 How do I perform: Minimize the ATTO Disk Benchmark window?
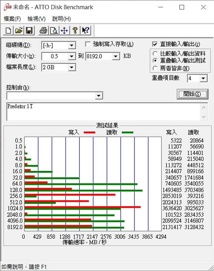(161, 7)
